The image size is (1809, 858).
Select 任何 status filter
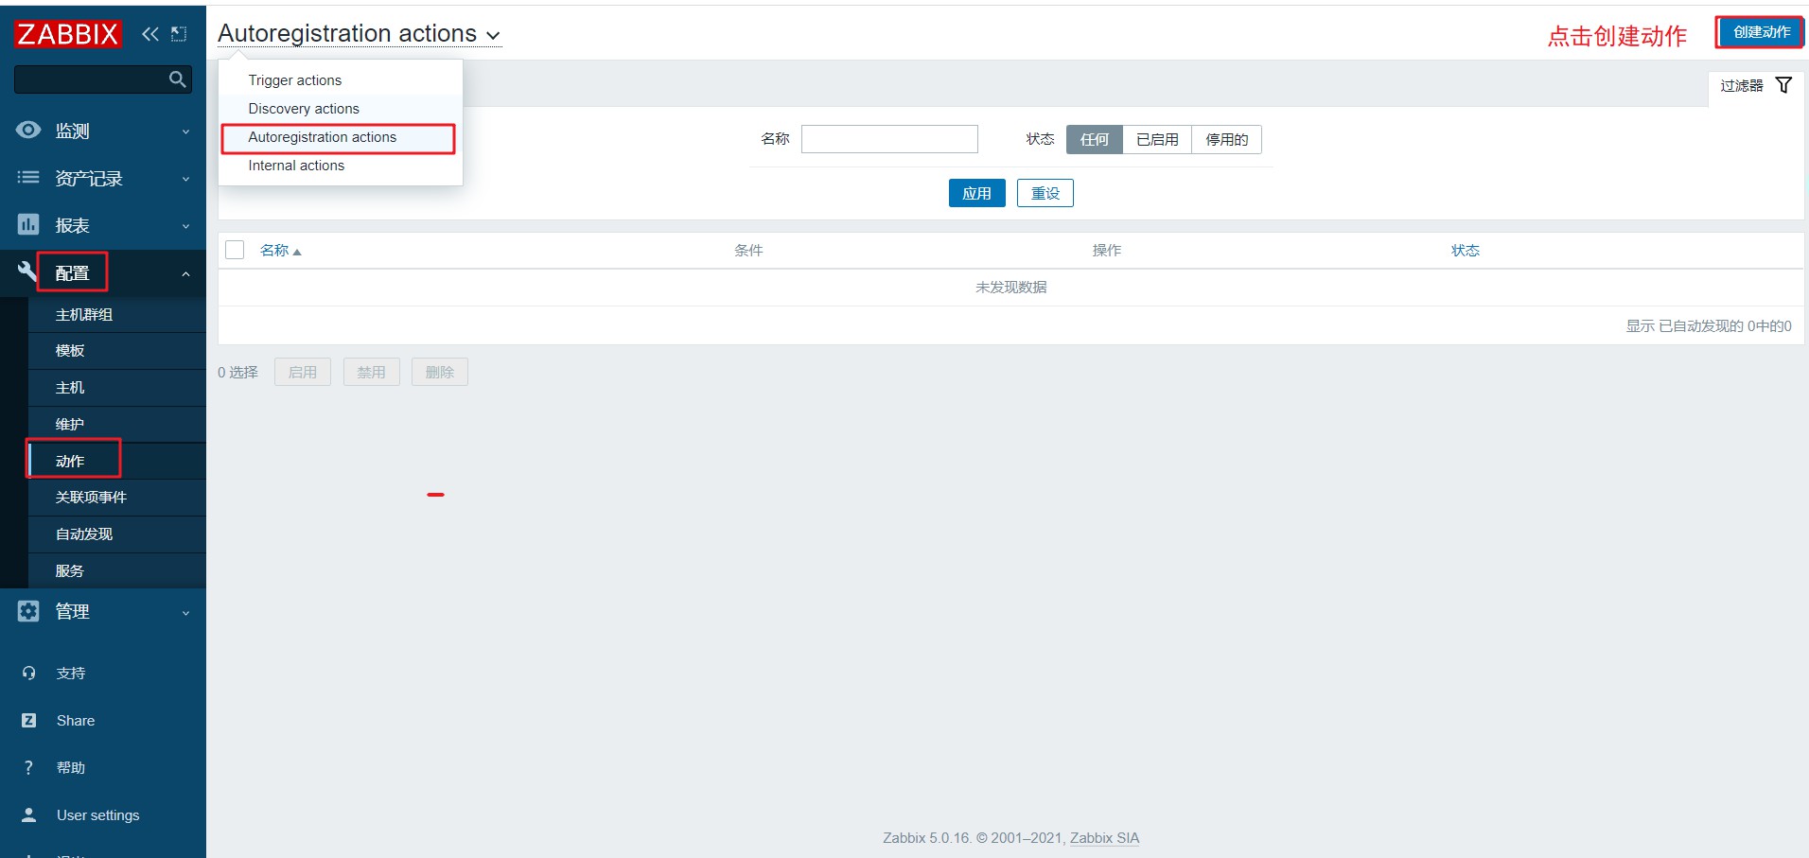coord(1095,140)
